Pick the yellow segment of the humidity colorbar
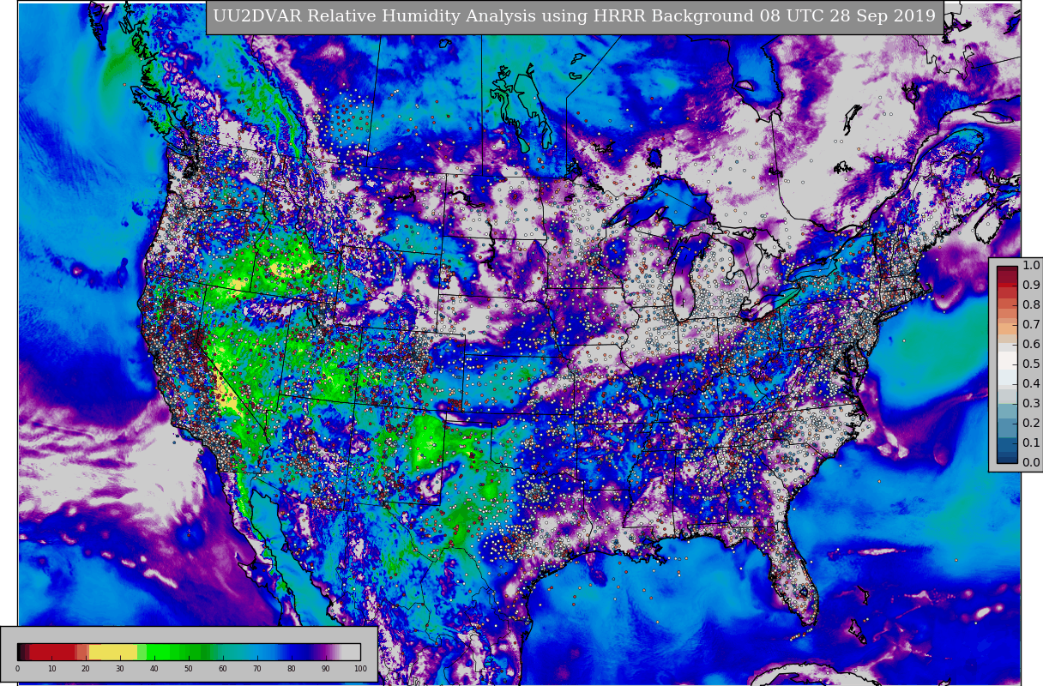The image size is (1043, 686). pos(113,652)
